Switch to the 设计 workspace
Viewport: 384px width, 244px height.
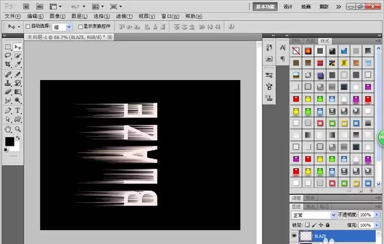pos(288,7)
